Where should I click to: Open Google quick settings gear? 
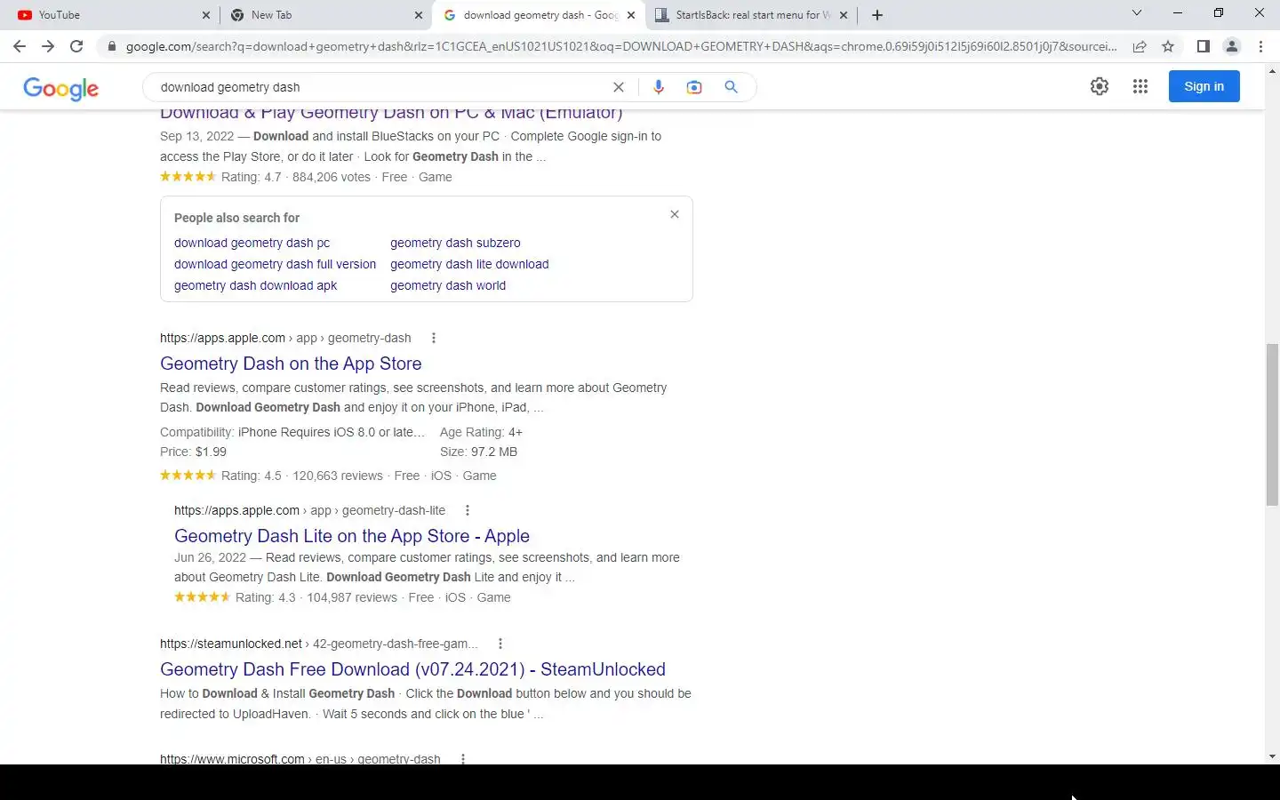[x=1100, y=86]
